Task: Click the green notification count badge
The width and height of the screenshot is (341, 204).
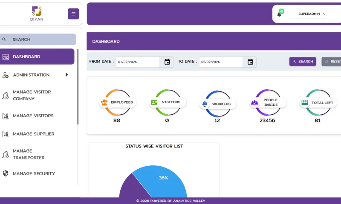Action: click(281, 11)
